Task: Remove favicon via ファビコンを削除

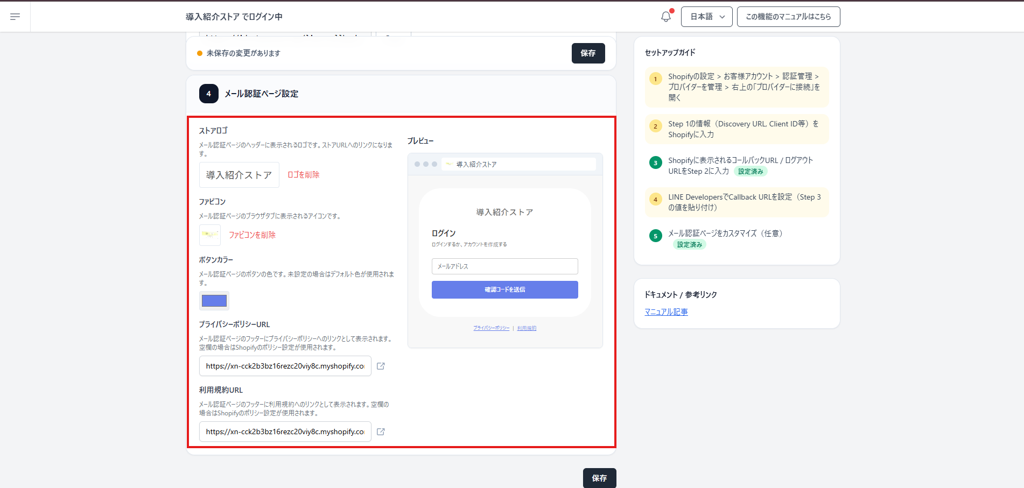Action: [x=252, y=235]
